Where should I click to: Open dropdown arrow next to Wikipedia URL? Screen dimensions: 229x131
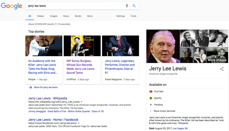click(81, 102)
